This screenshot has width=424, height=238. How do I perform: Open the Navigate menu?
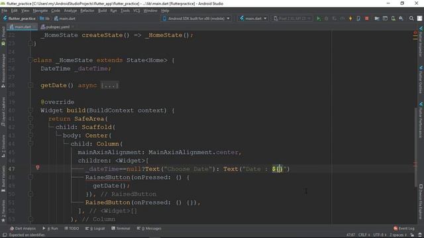[40, 11]
